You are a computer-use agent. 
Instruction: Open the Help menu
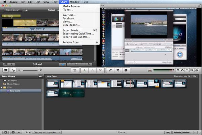(85, 2)
